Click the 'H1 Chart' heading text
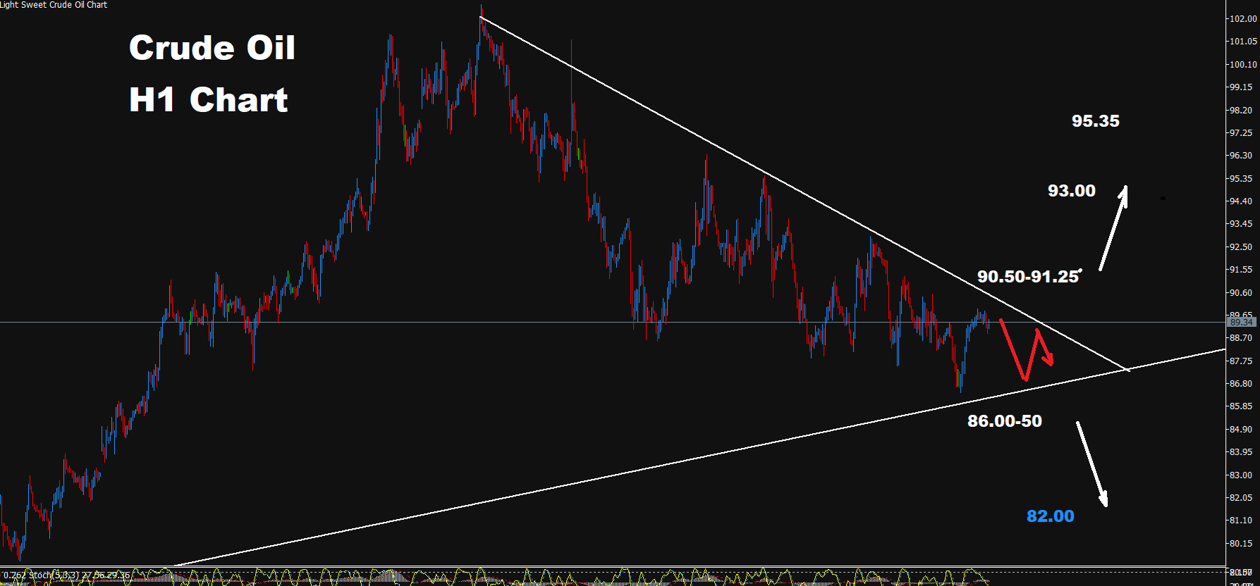 click(x=209, y=100)
